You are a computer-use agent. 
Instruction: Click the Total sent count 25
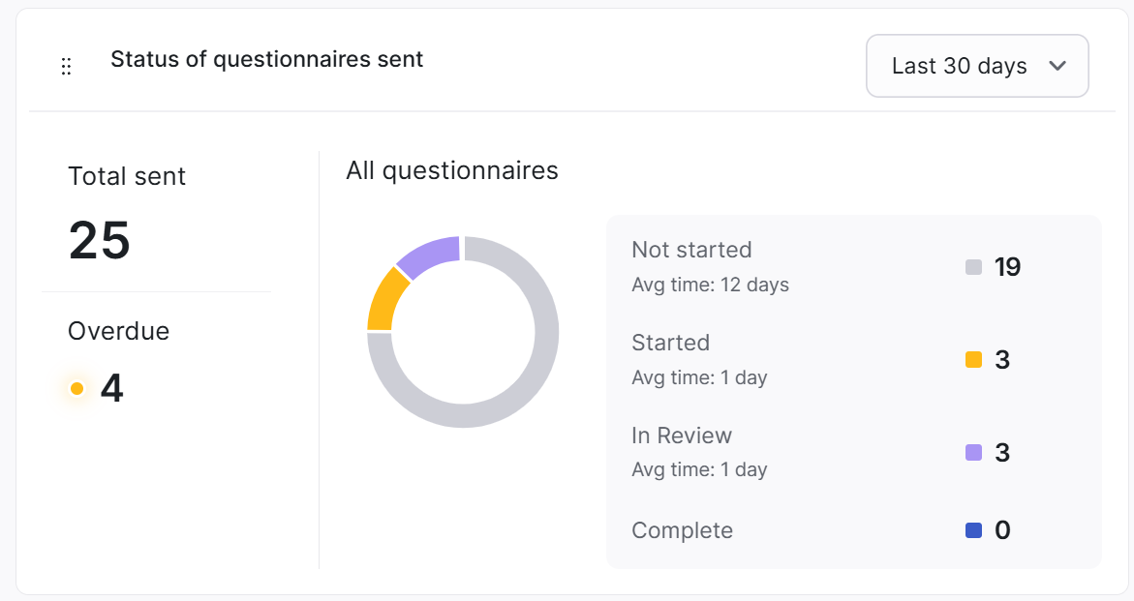(x=100, y=240)
